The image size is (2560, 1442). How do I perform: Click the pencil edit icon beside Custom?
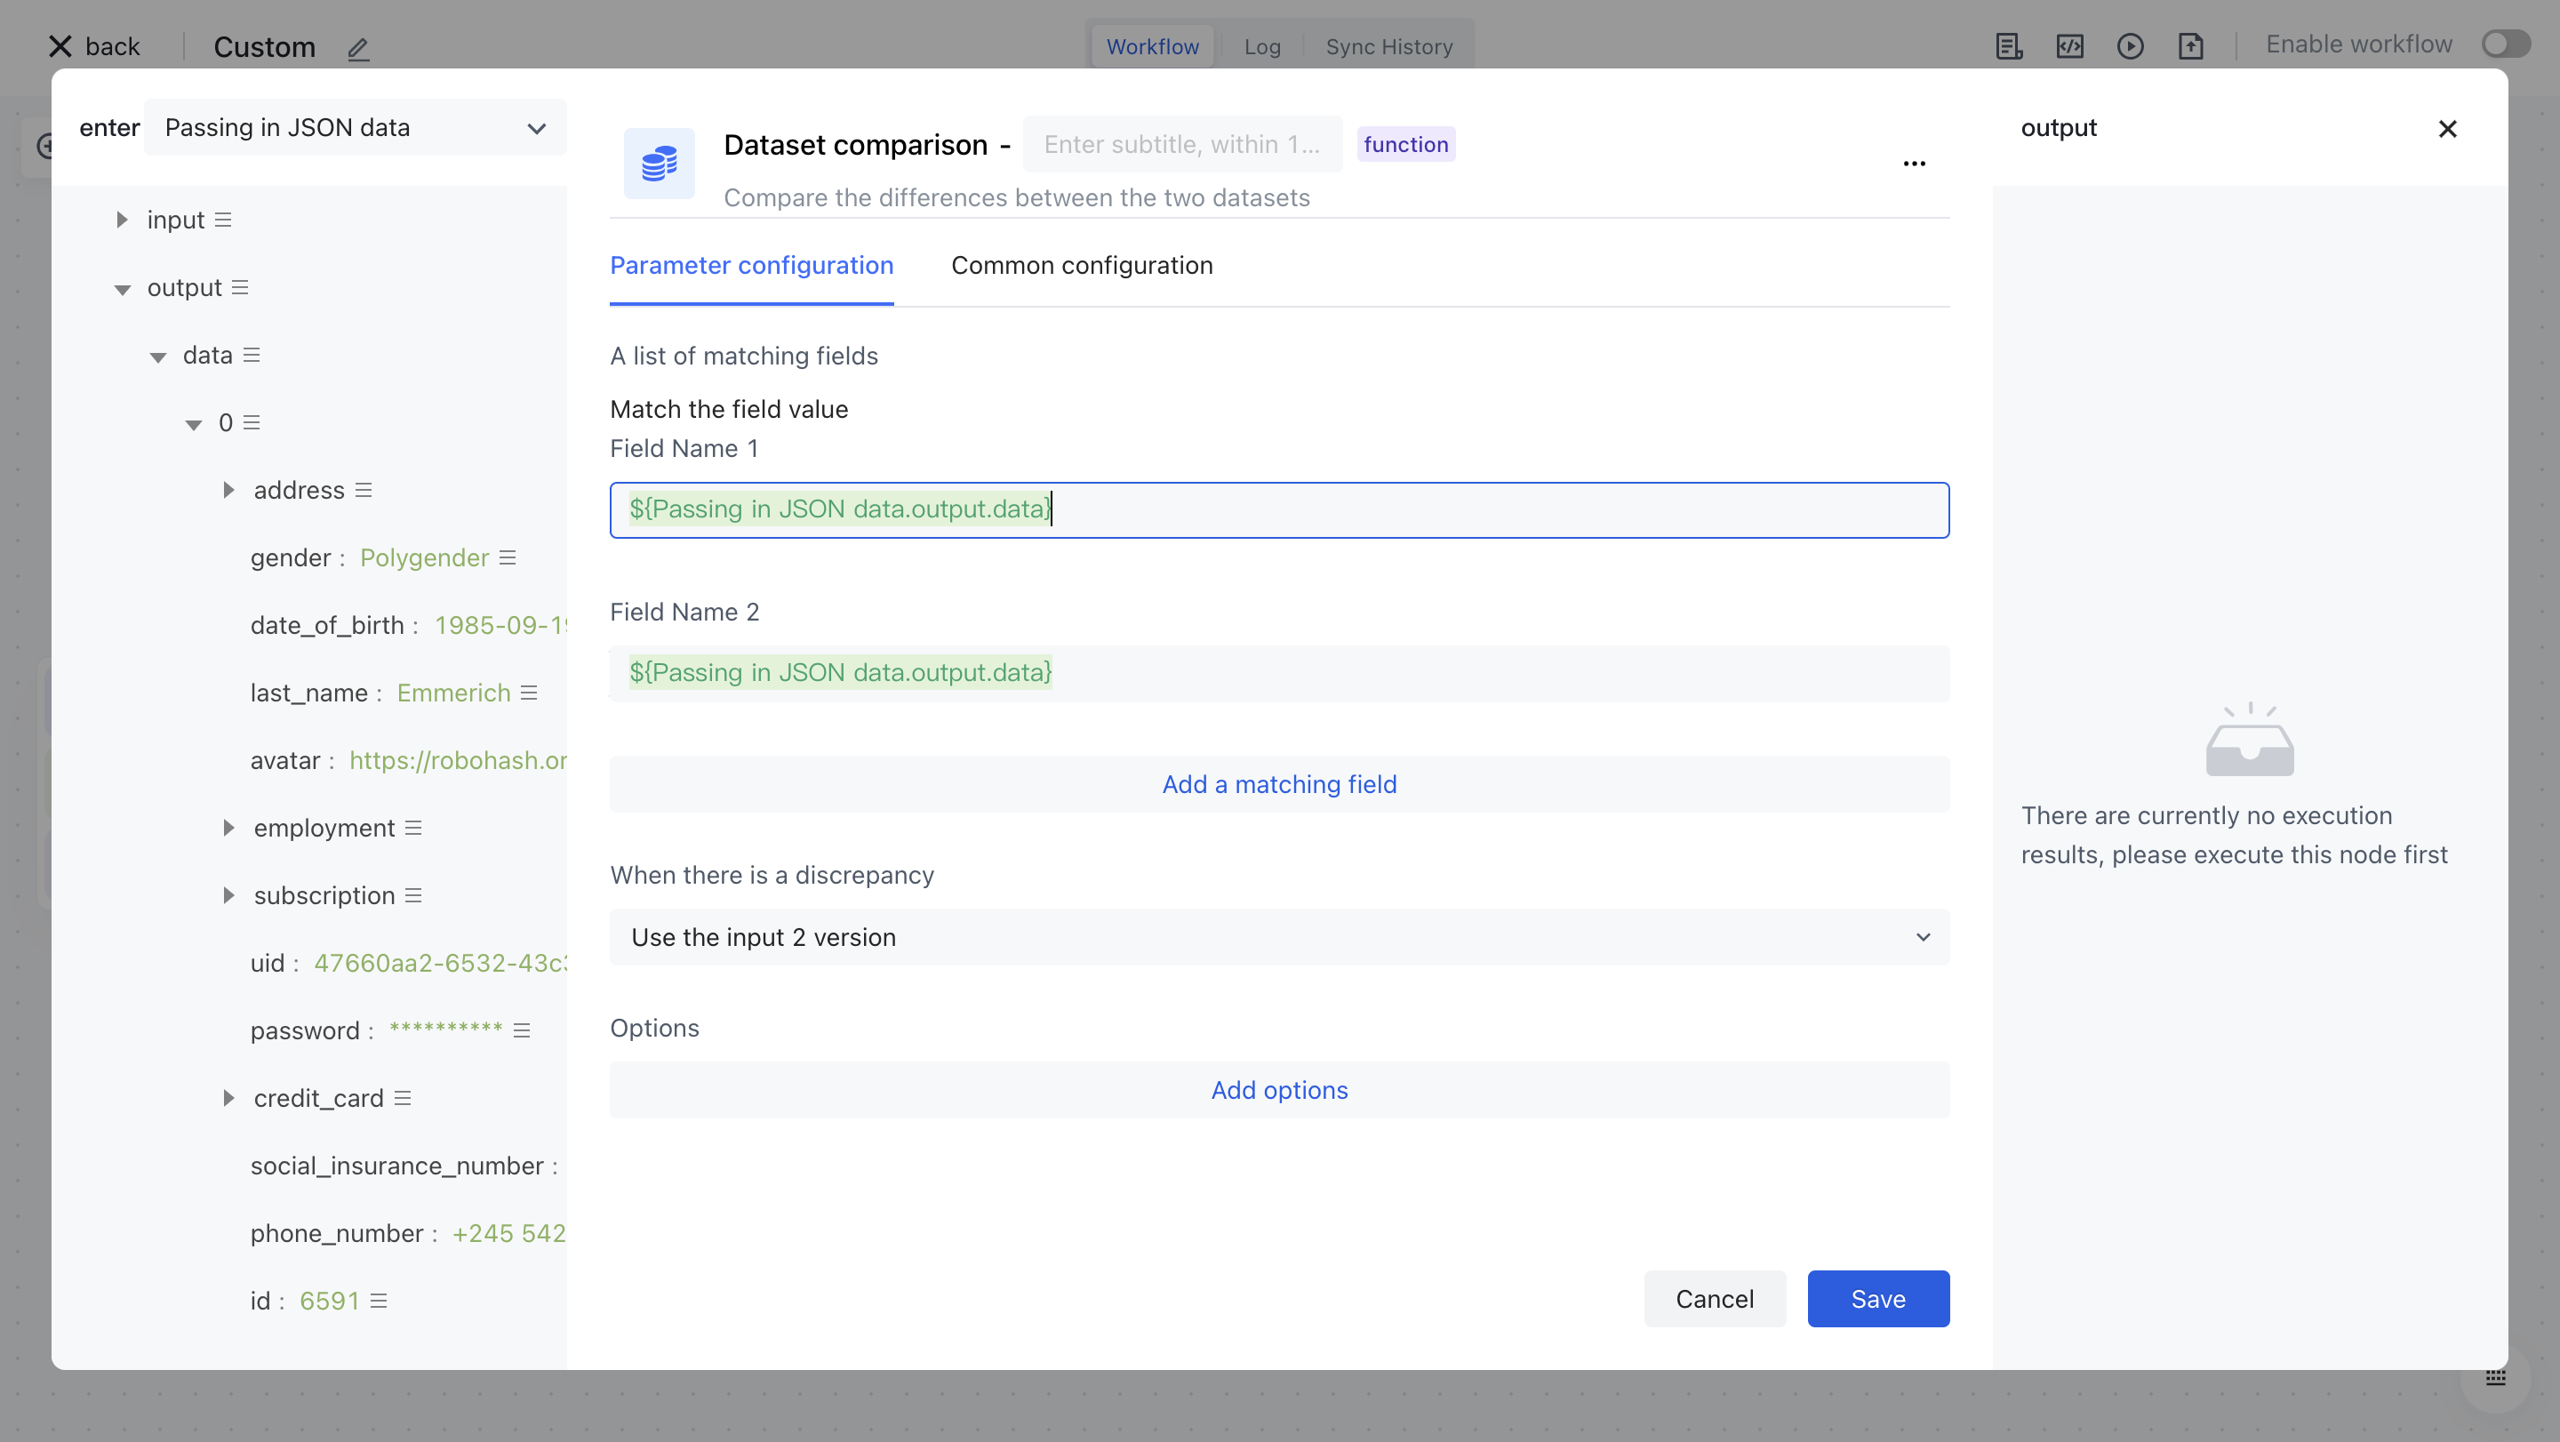pos(357,48)
